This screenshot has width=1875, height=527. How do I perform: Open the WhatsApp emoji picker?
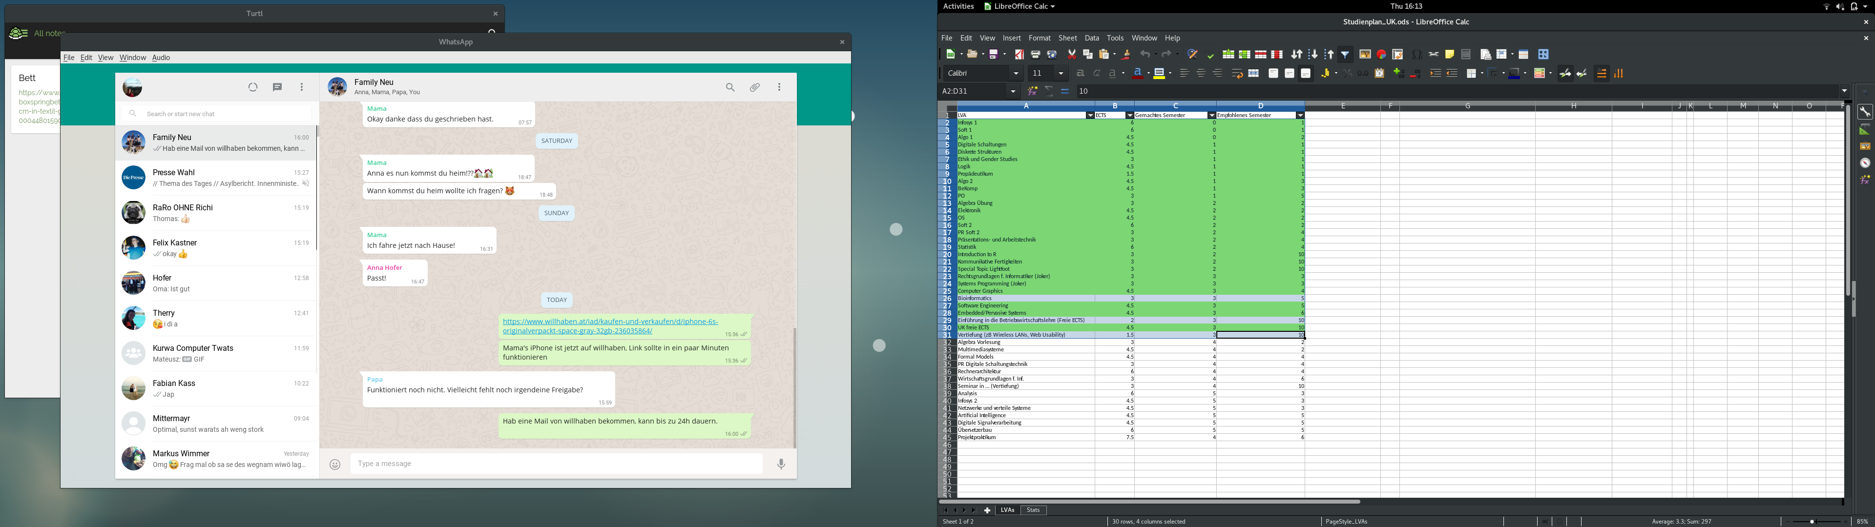tap(335, 465)
